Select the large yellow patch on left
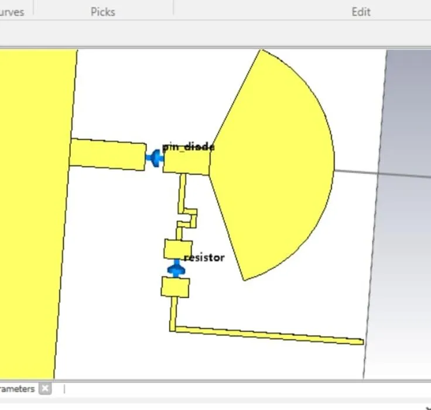This screenshot has width=431, height=410. pyautogui.click(x=32, y=211)
